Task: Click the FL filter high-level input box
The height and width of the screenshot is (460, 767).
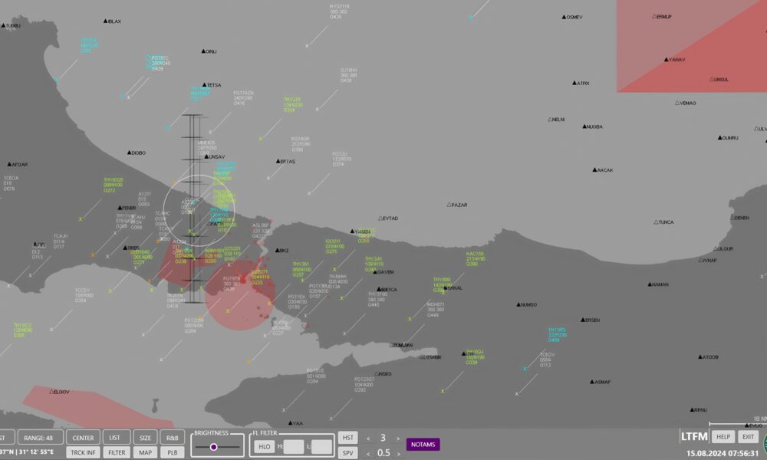Action: point(293,447)
